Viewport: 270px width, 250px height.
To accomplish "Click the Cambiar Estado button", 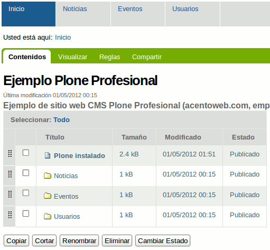I will [163, 240].
